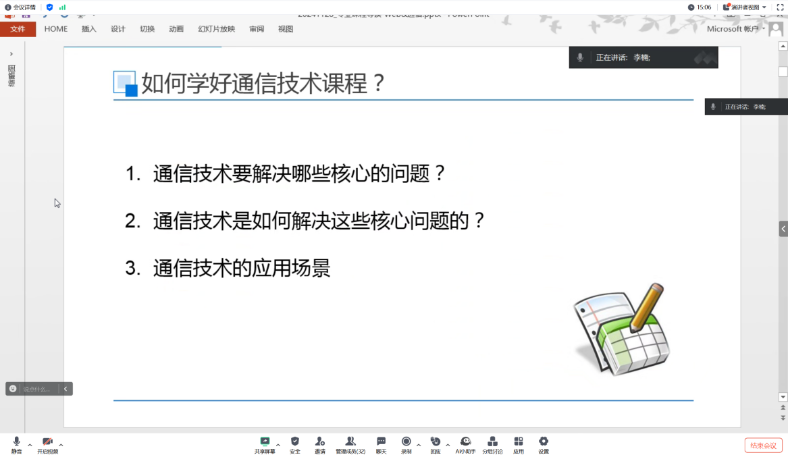Expand the collapsed side panel on right edge
This screenshot has width=788, height=457.
point(783,230)
